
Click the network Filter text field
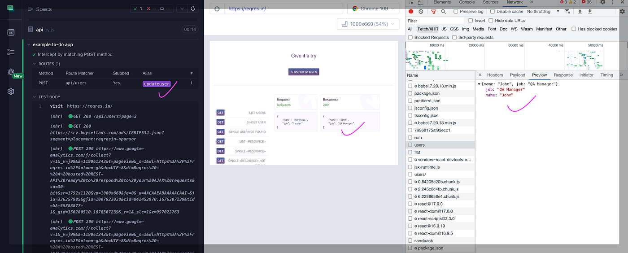click(435, 21)
